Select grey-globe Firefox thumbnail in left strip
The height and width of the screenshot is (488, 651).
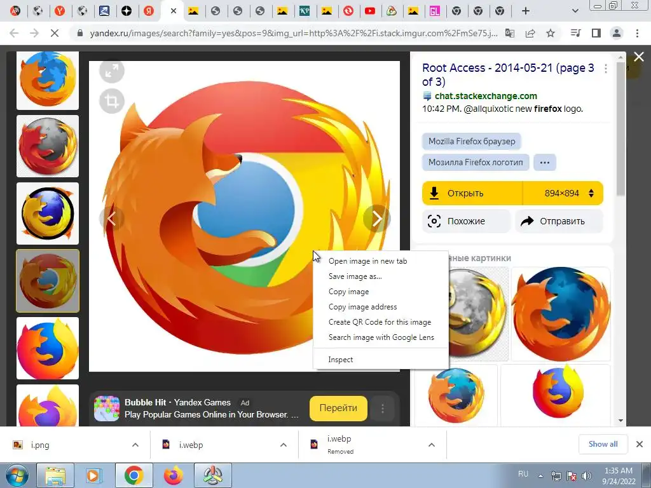(x=47, y=146)
